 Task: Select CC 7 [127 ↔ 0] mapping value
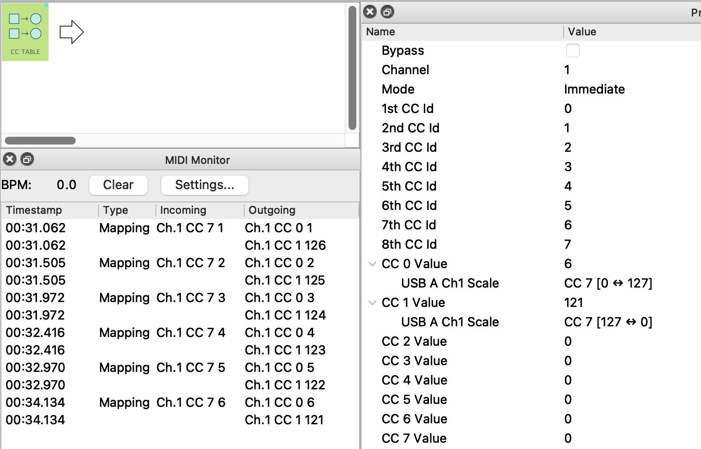[x=608, y=322]
